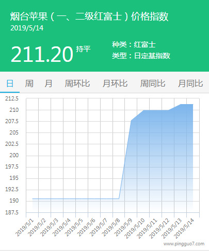Switch to the 月 monthly tab

(49, 83)
